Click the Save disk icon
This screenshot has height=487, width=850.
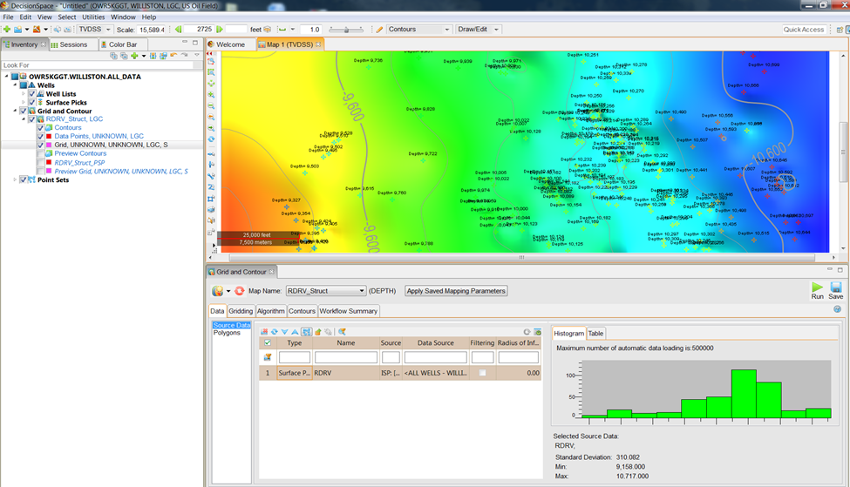[x=836, y=287]
